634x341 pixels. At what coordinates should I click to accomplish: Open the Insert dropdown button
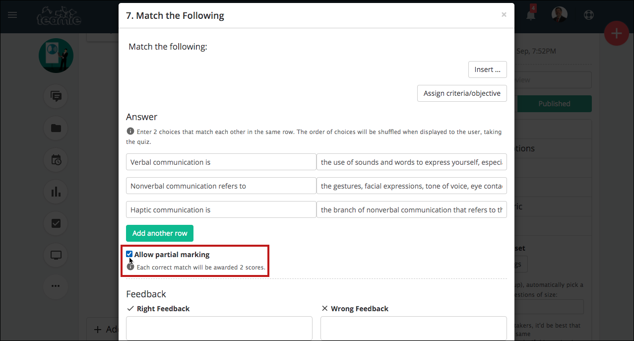pos(487,69)
